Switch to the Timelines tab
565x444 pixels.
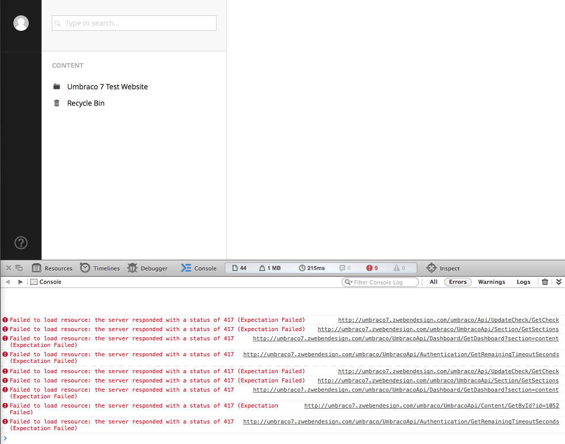pos(100,268)
